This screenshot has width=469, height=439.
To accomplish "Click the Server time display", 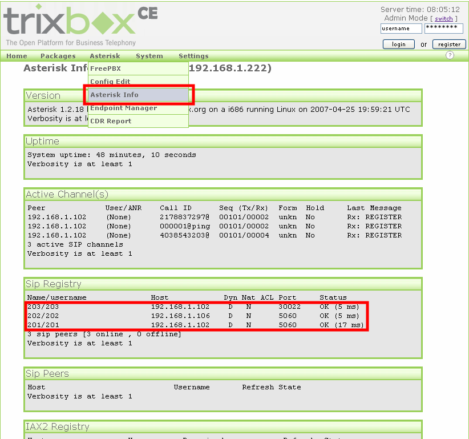I will (x=420, y=9).
